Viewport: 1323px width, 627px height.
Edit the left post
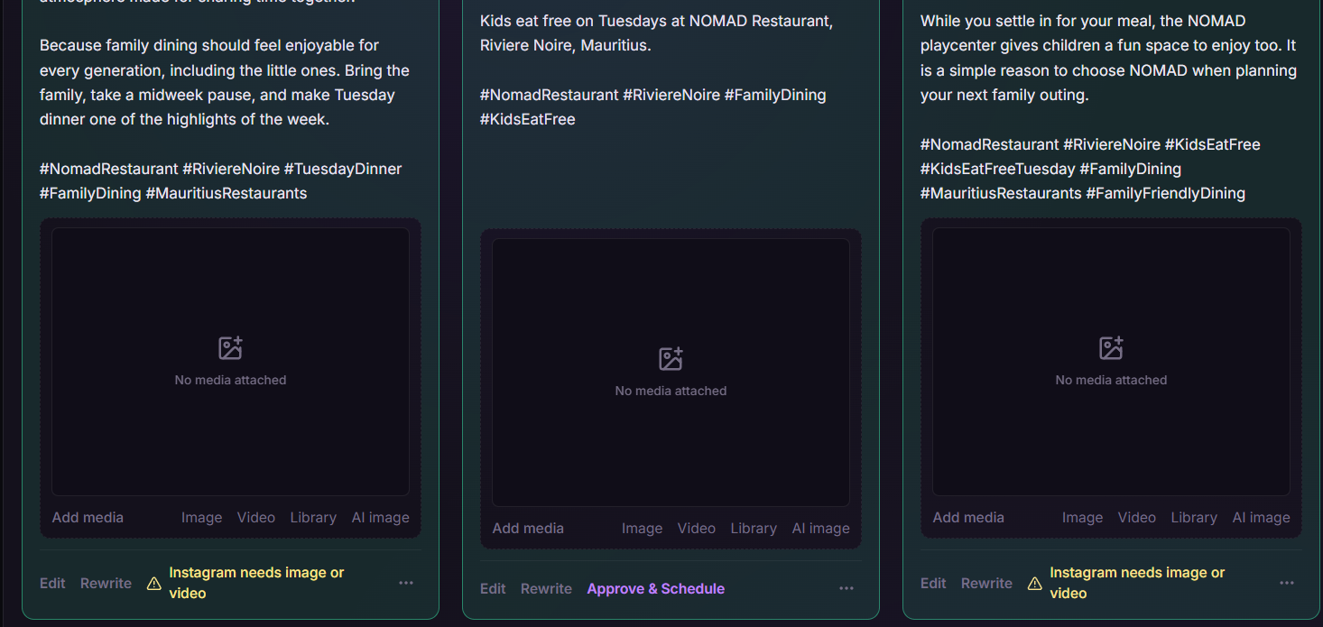click(52, 584)
